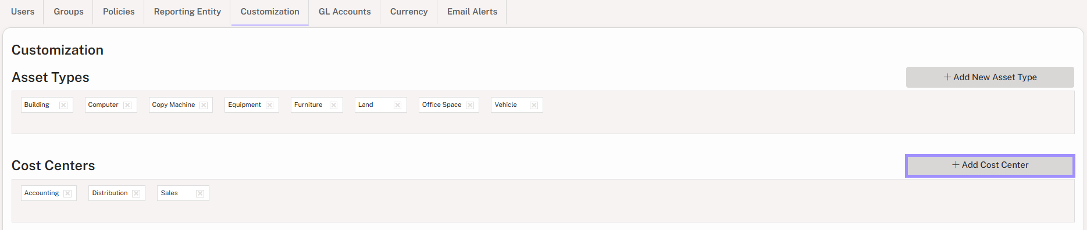Image resolution: width=1087 pixels, height=230 pixels.
Task: Click the Add Cost Center button
Action: tap(990, 166)
